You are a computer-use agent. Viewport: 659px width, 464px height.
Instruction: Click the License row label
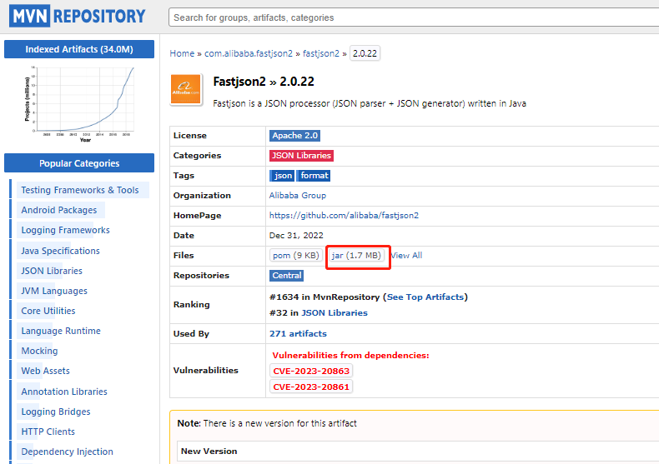point(190,136)
